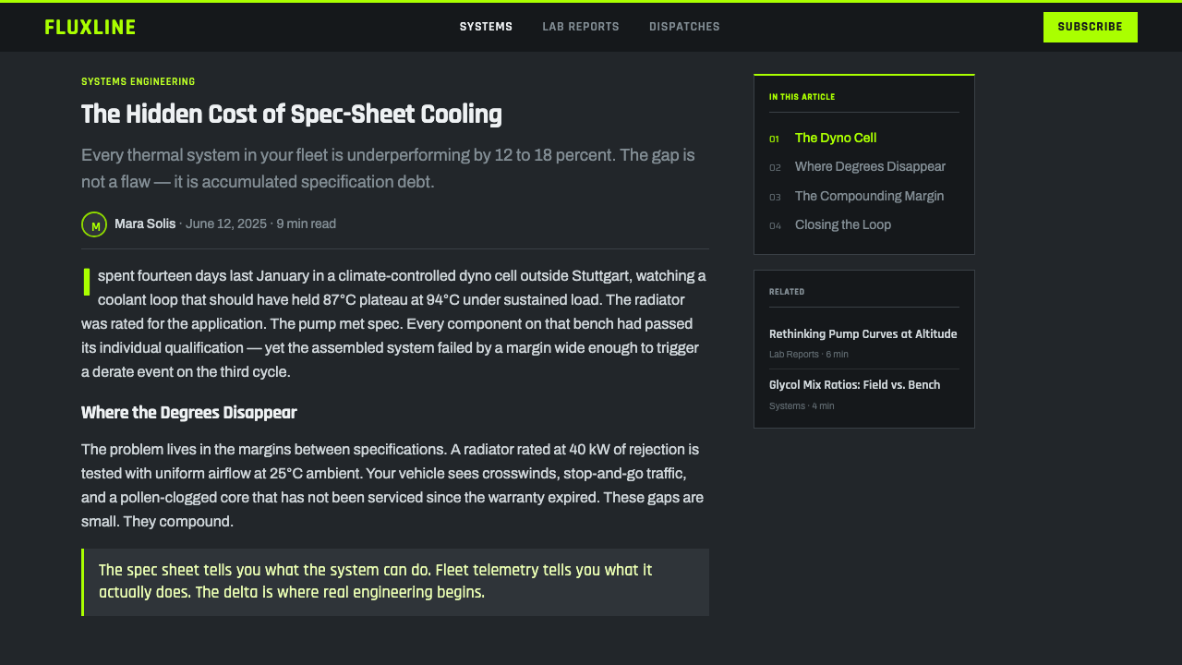Click the article subtitle about specification debt
This screenshot has height=665, width=1182.
pyautogui.click(x=388, y=168)
